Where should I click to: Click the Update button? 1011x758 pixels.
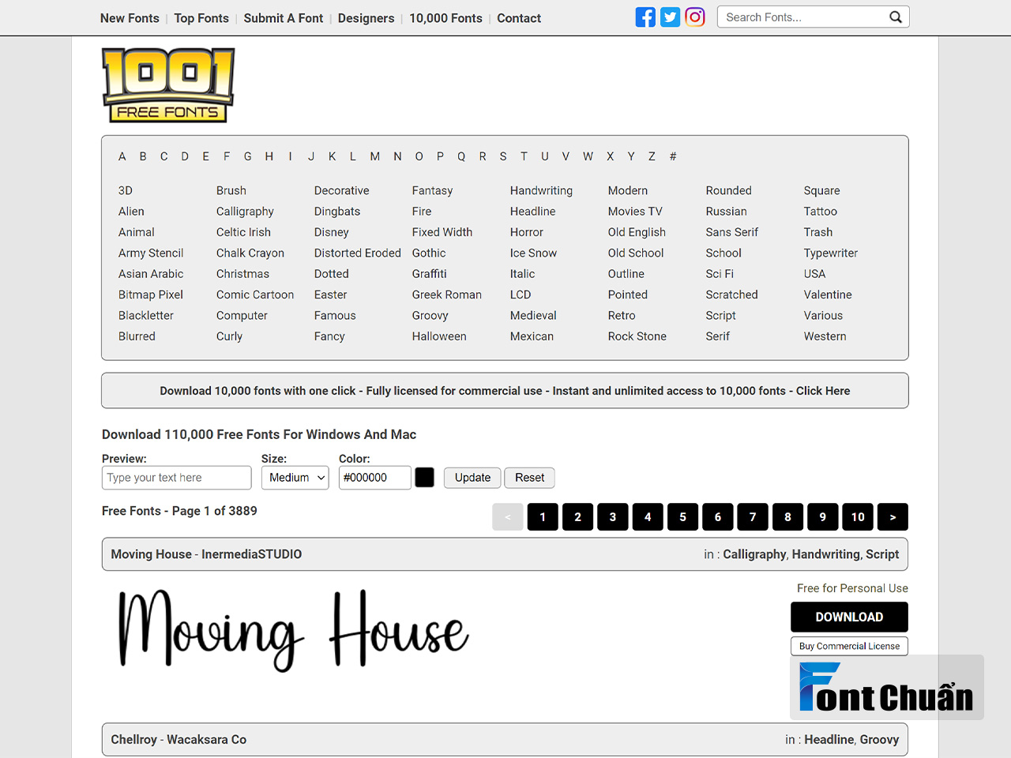pyautogui.click(x=472, y=478)
